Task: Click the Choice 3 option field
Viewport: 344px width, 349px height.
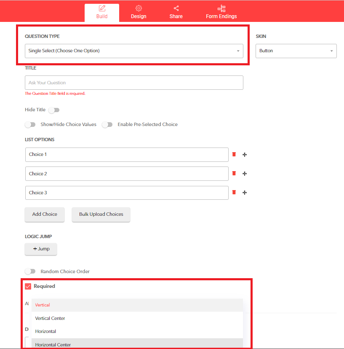Action: (127, 193)
